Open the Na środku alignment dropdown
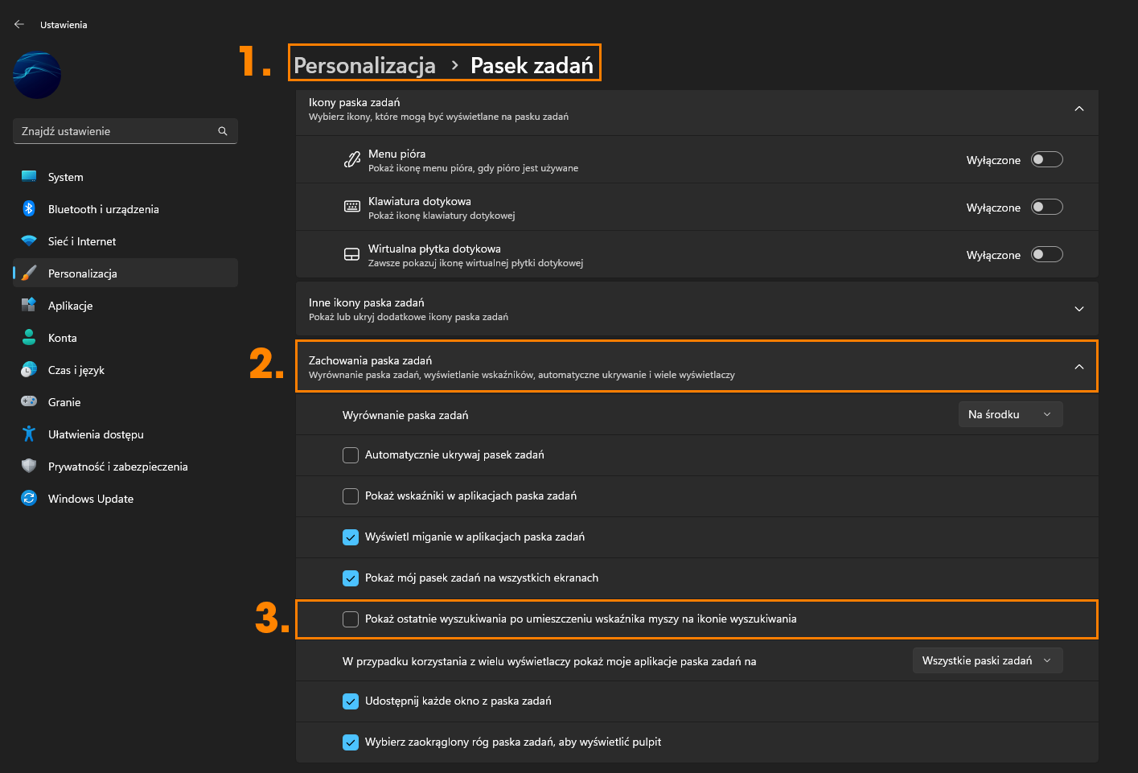1138x773 pixels. 1011,414
